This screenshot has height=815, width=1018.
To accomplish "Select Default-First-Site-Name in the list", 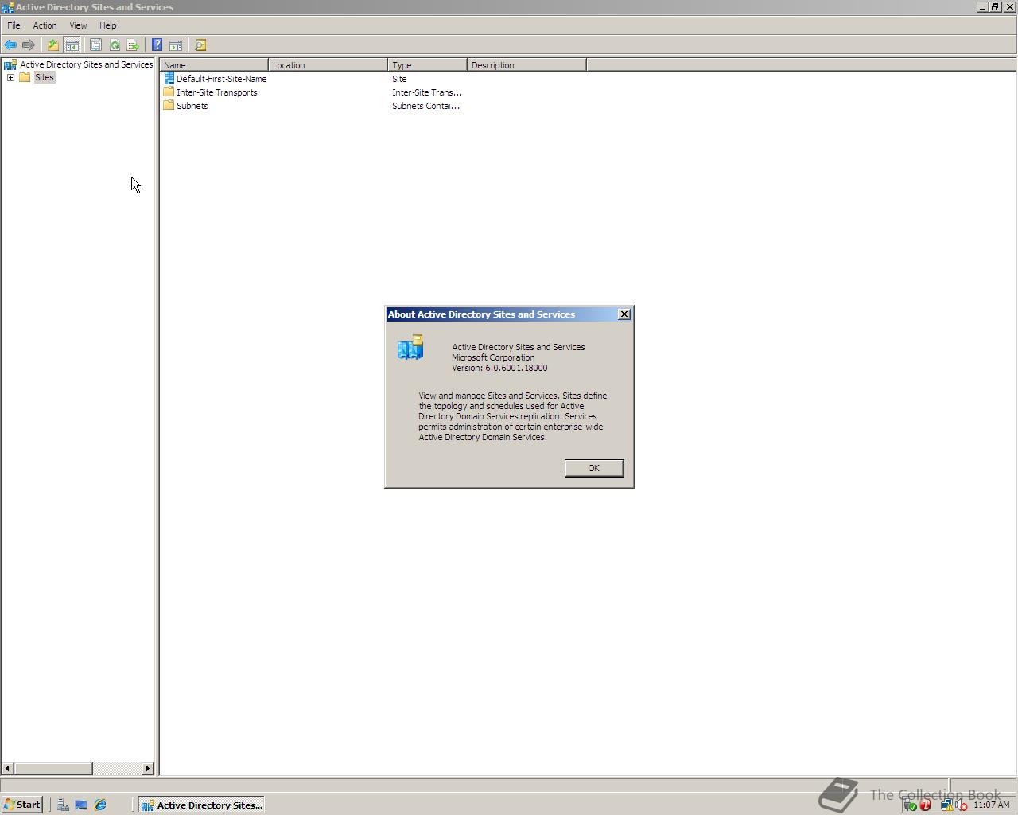I will point(221,79).
